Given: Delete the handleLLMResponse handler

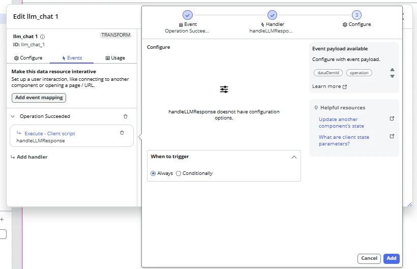Looking at the screenshot, I should coord(122,133).
